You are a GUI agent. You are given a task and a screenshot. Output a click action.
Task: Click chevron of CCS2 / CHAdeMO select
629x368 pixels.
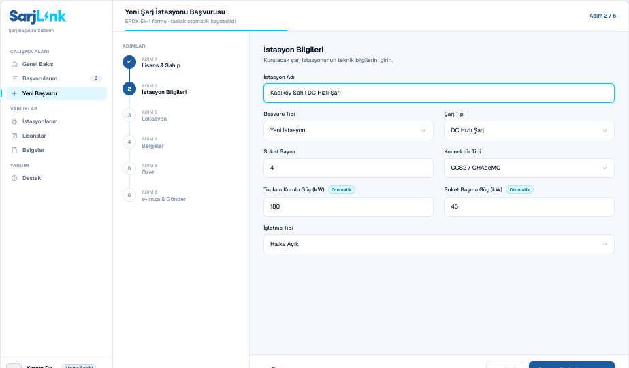click(604, 168)
